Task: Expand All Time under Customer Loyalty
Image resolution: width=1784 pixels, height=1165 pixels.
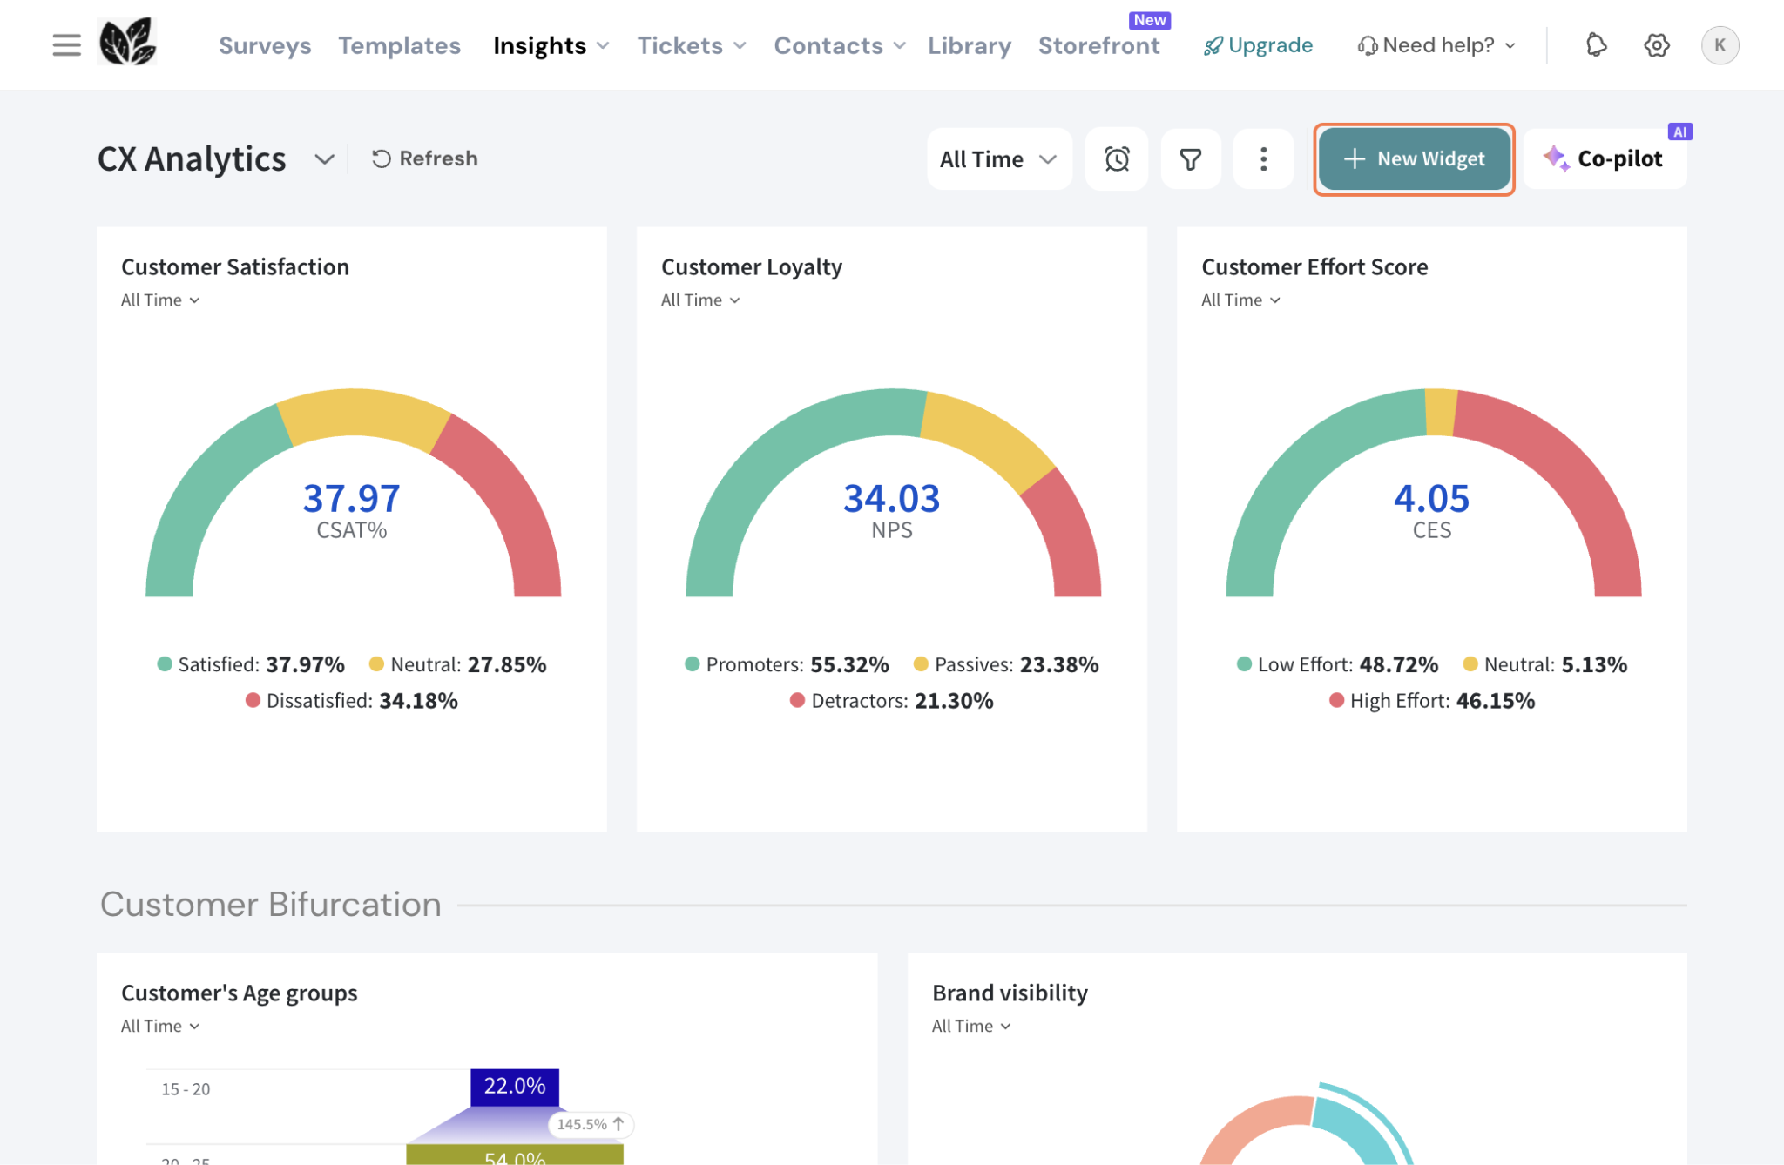Action: (x=700, y=300)
